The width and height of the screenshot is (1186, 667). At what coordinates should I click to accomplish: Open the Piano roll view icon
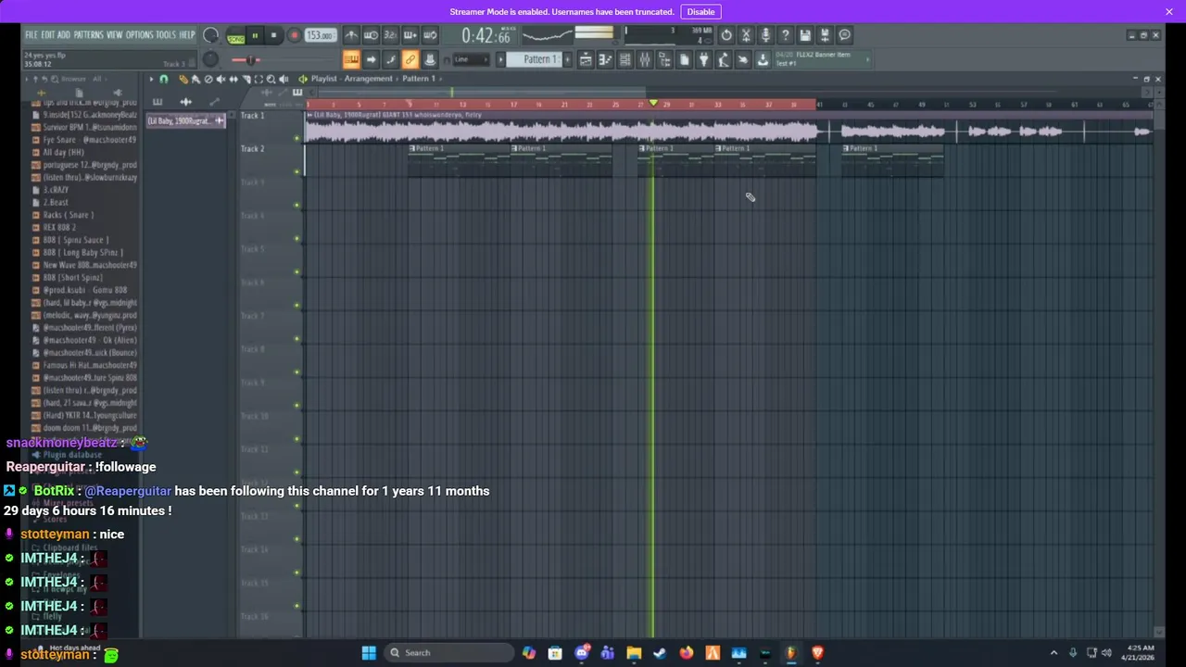(x=605, y=59)
